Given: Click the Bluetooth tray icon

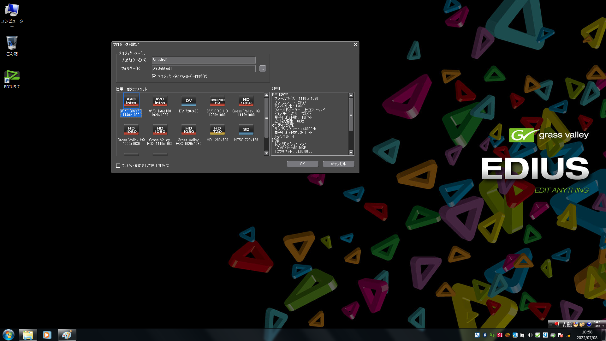Looking at the screenshot, I should (485, 335).
